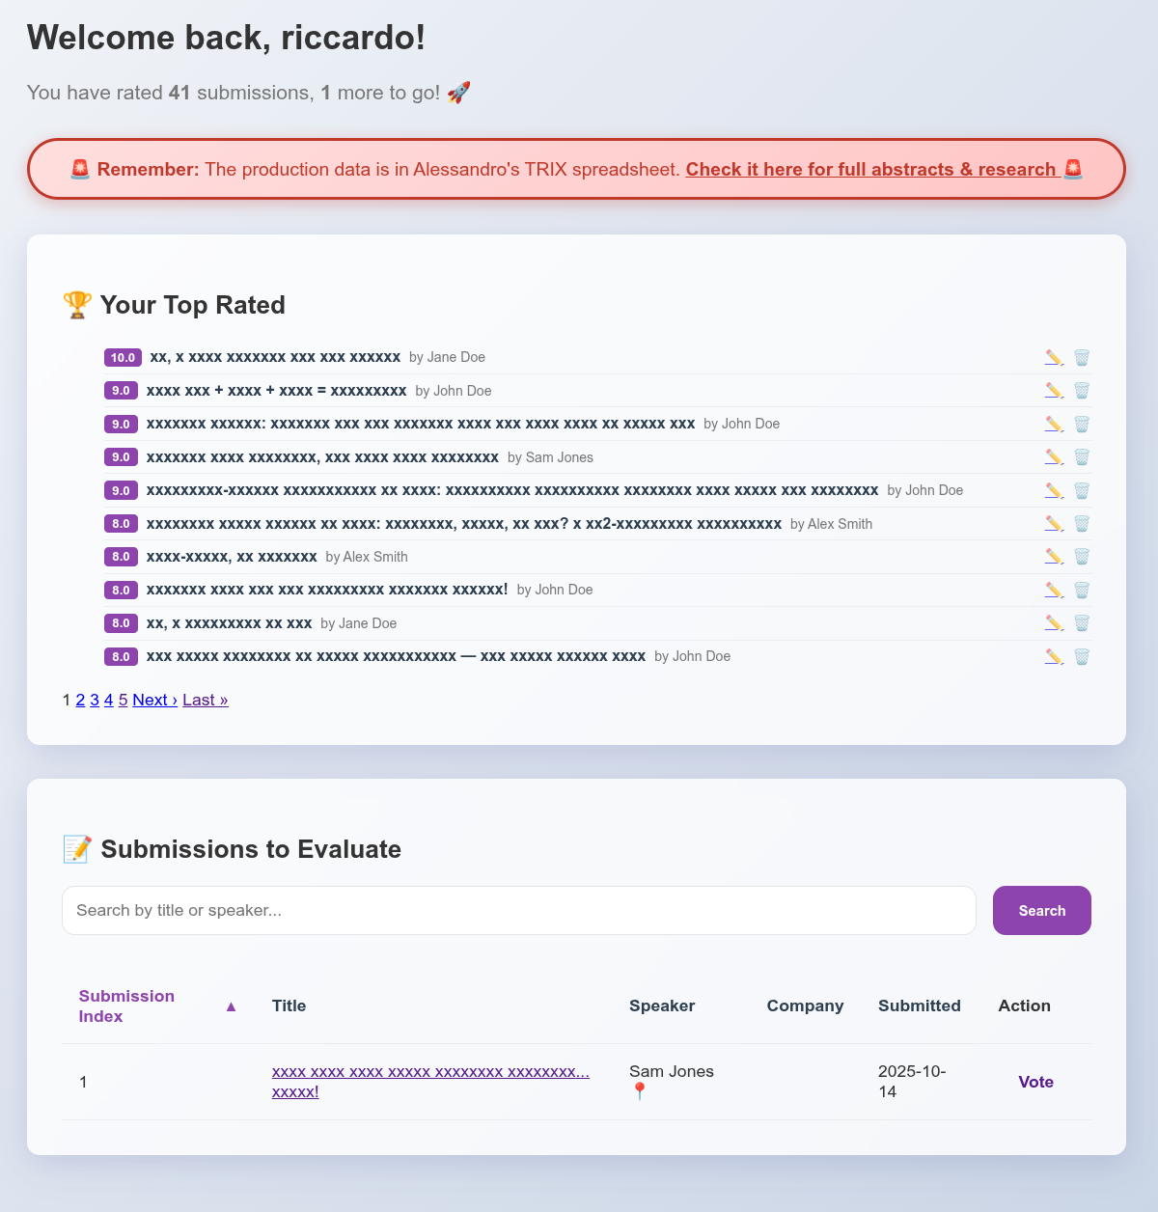
Task: Click the location pin next to Sam Jones
Action: click(639, 1091)
